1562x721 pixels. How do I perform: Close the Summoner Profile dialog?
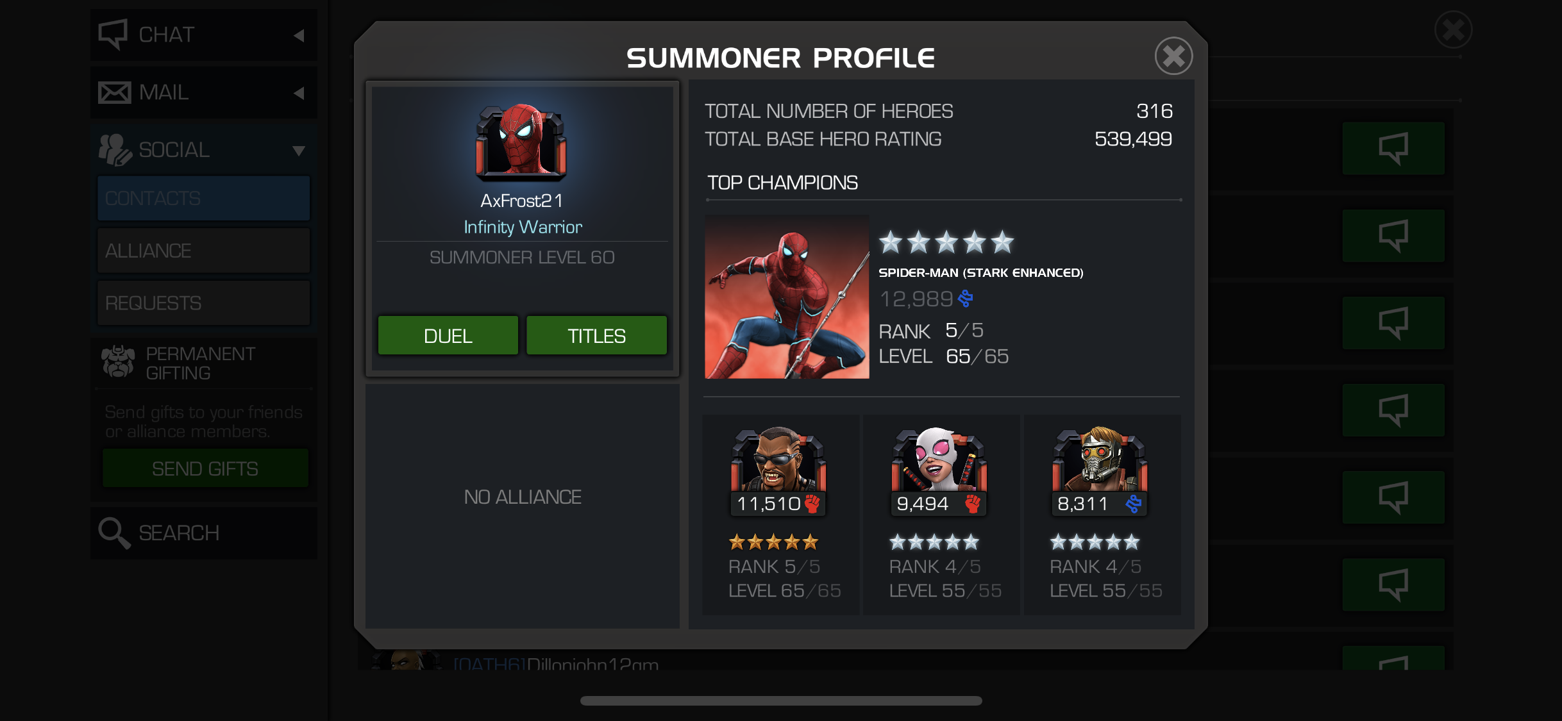[x=1173, y=56]
